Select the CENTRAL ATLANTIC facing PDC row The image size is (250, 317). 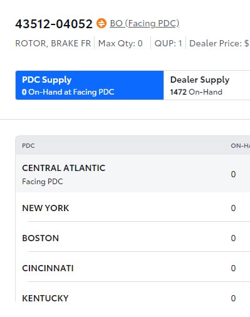click(x=133, y=174)
